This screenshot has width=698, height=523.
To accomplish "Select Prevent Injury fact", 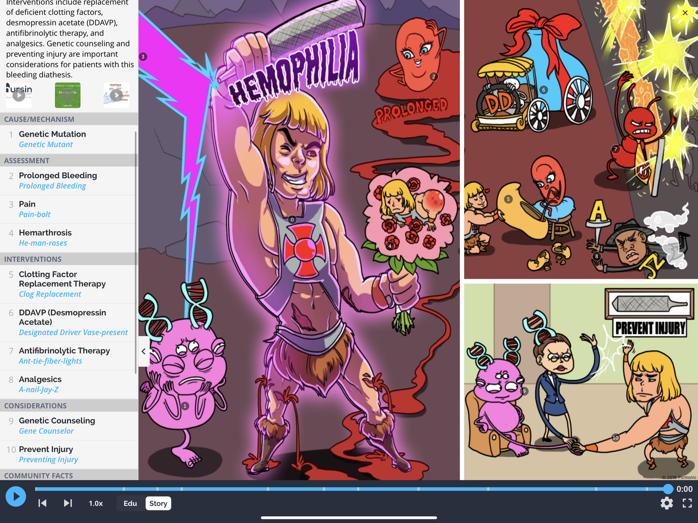I will pyautogui.click(x=69, y=454).
